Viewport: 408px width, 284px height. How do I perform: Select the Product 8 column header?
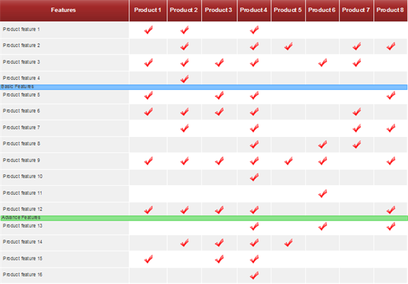(x=390, y=10)
